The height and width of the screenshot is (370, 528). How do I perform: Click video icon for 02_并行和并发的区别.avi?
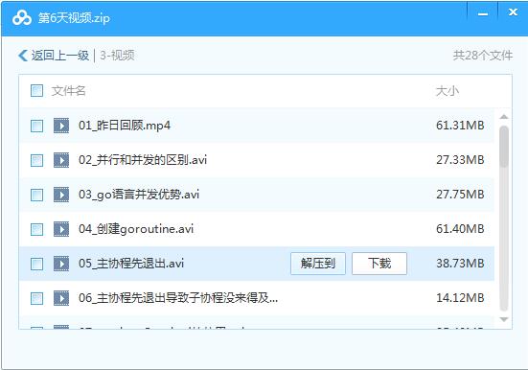click(x=61, y=160)
